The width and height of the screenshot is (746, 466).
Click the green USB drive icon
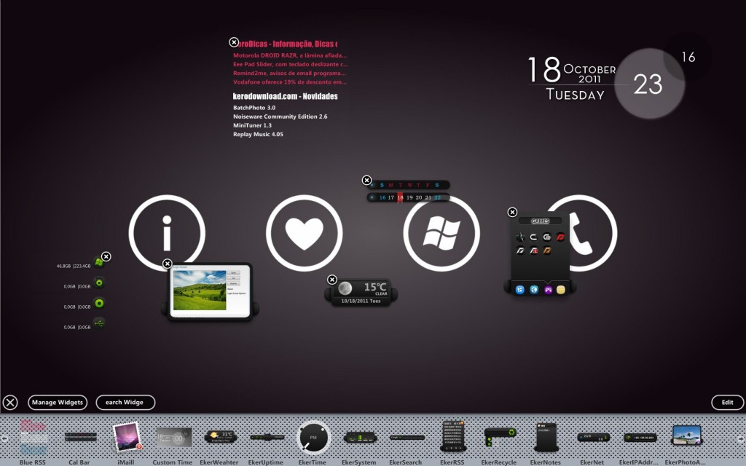[99, 323]
